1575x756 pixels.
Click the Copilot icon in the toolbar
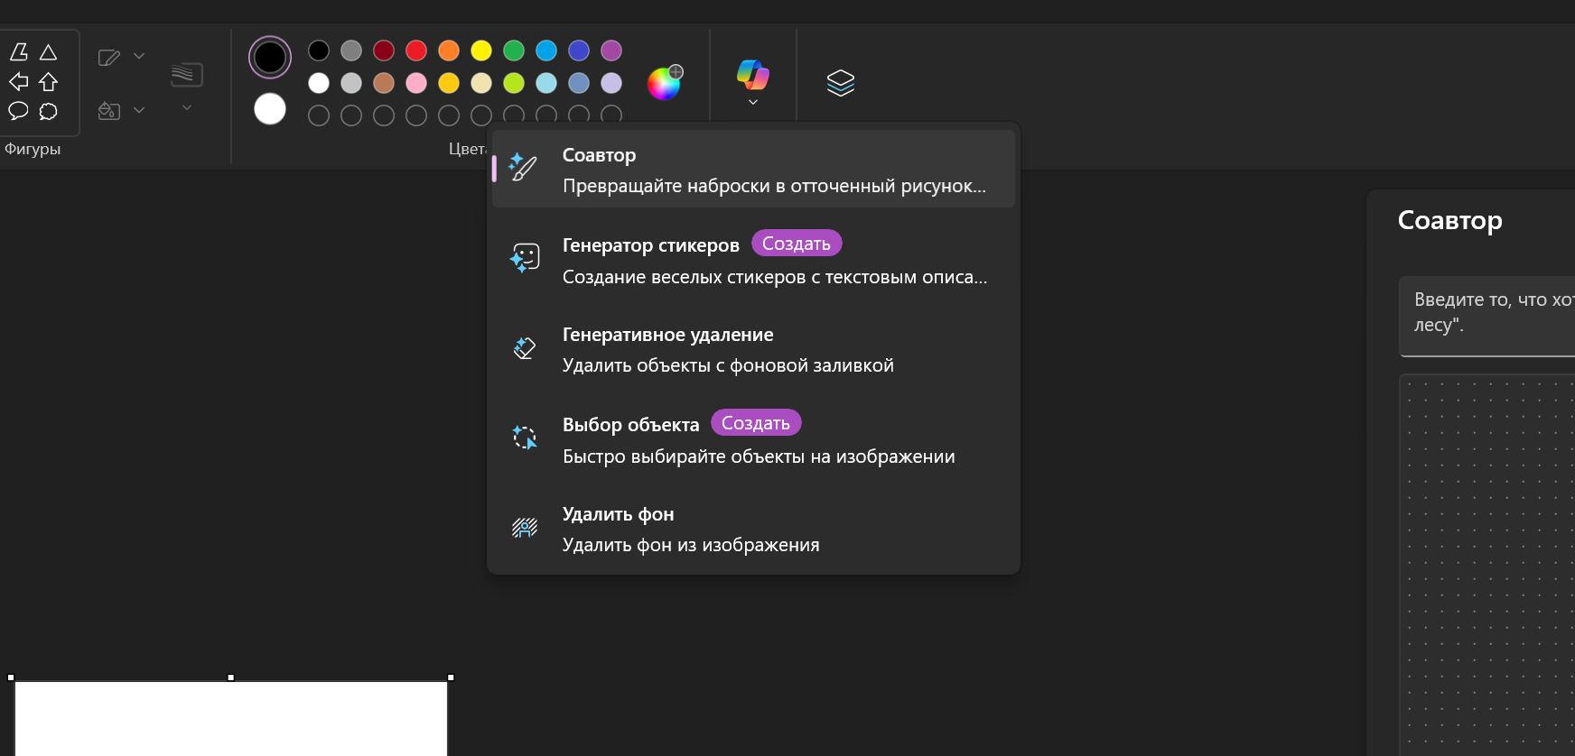tap(752, 75)
